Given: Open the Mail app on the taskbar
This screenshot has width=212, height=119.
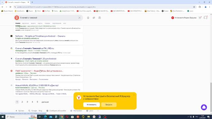Looking at the screenshot, I should 51,117.
